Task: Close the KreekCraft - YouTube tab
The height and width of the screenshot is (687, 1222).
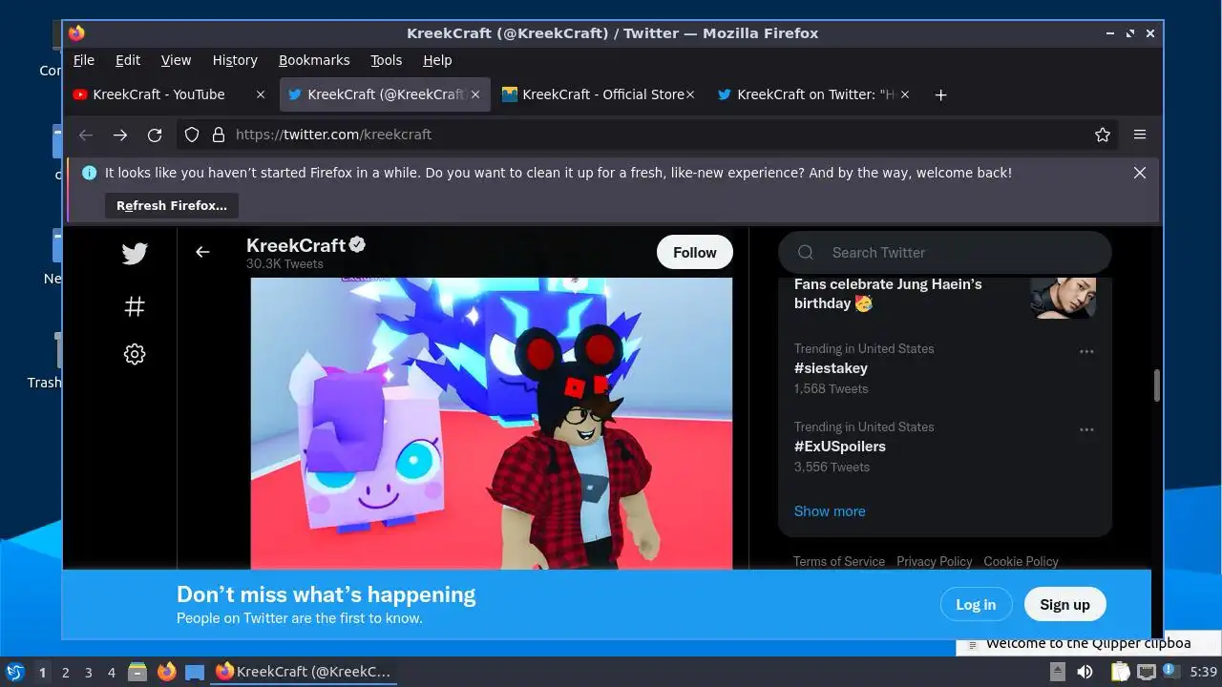Action: click(x=261, y=94)
